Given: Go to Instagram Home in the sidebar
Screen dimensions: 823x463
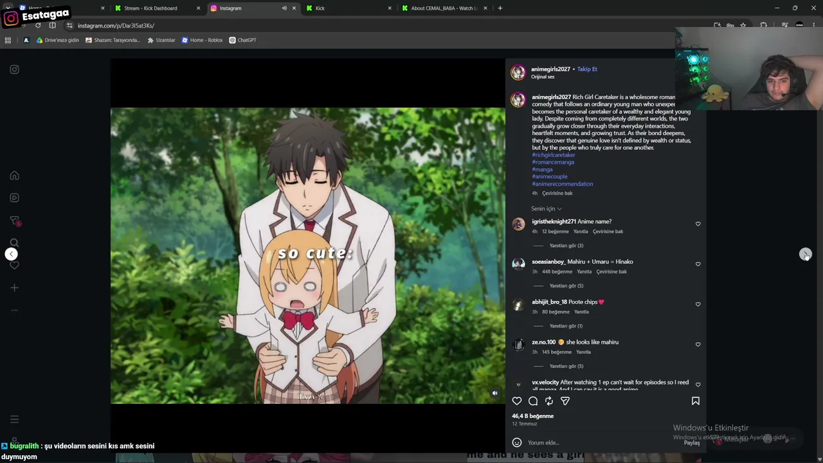Looking at the screenshot, I should [x=14, y=176].
